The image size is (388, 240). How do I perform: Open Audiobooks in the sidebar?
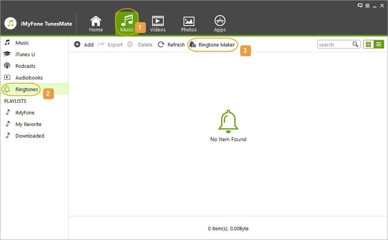coord(34,78)
